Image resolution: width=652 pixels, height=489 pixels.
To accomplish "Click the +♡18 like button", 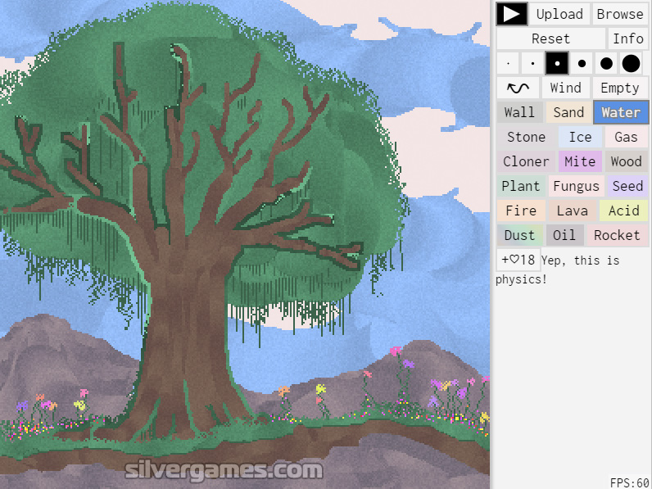I will click(518, 260).
